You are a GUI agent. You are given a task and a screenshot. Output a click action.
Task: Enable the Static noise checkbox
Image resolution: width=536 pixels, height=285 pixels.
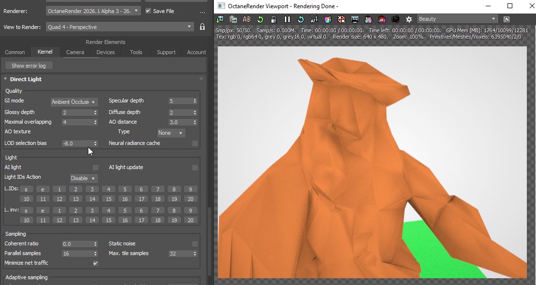(x=195, y=243)
